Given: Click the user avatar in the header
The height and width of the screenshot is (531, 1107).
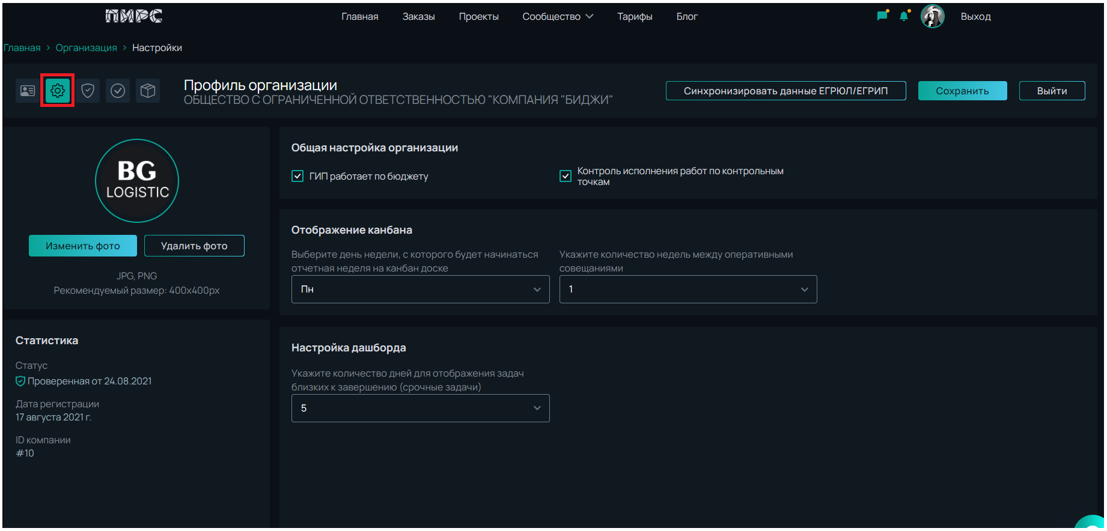Looking at the screenshot, I should pos(932,16).
